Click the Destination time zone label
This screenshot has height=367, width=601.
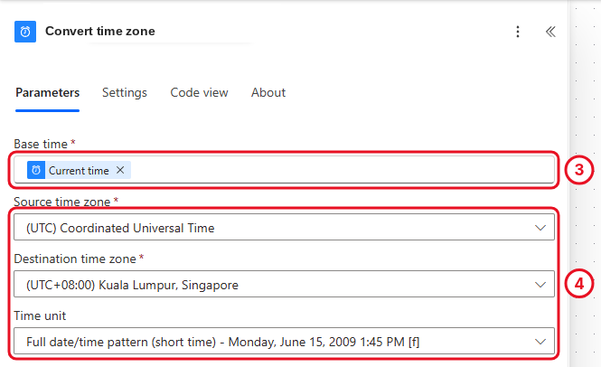click(x=75, y=259)
